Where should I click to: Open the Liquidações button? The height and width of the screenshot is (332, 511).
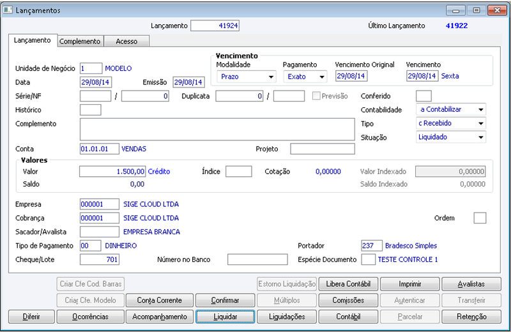[287, 317]
